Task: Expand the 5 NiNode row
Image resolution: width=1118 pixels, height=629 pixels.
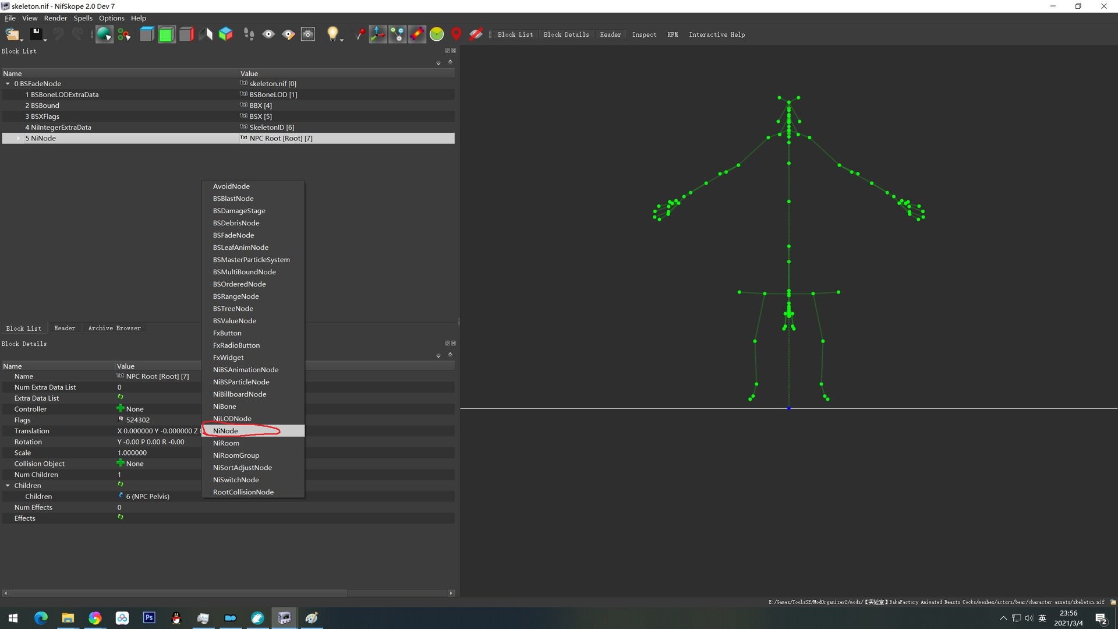Action: [19, 139]
